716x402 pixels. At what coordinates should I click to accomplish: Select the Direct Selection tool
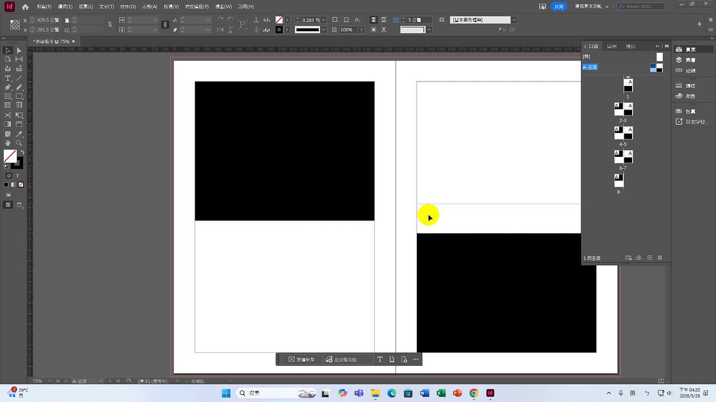(19, 50)
